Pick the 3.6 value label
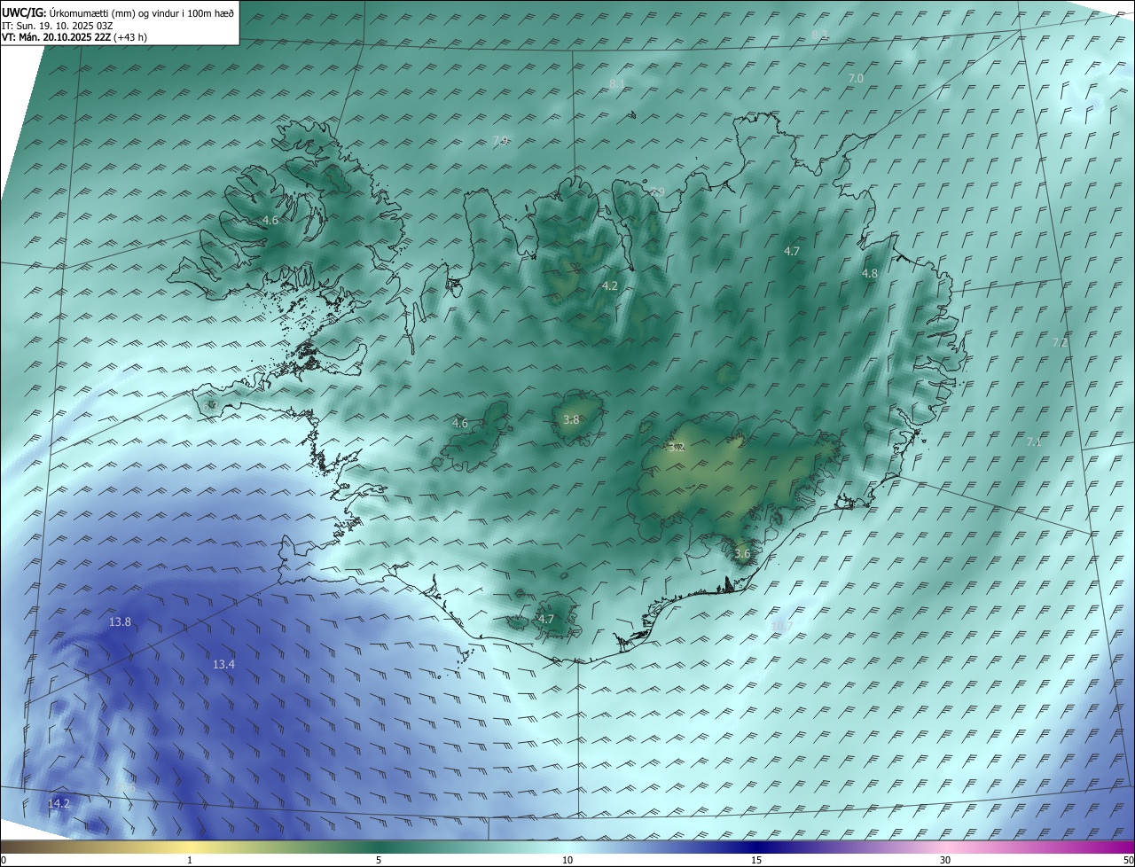 coord(742,554)
